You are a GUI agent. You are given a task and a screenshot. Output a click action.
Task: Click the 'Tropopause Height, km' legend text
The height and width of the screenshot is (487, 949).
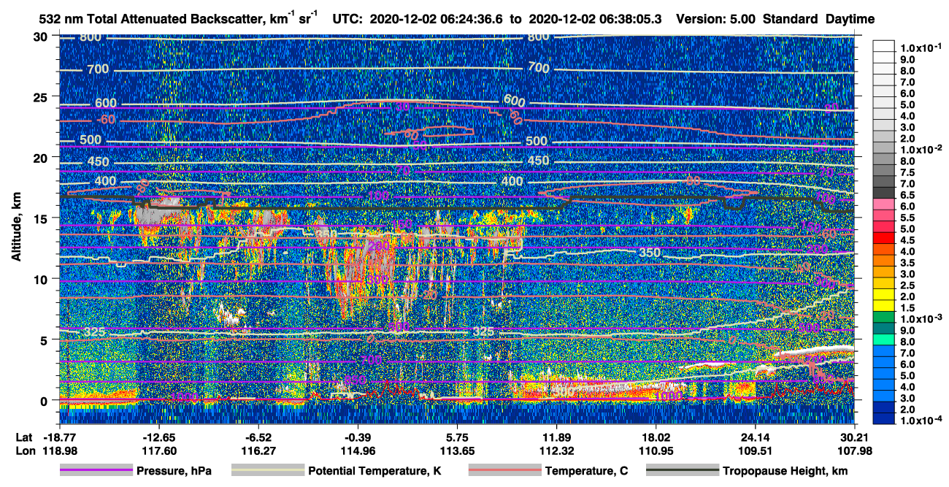[785, 471]
